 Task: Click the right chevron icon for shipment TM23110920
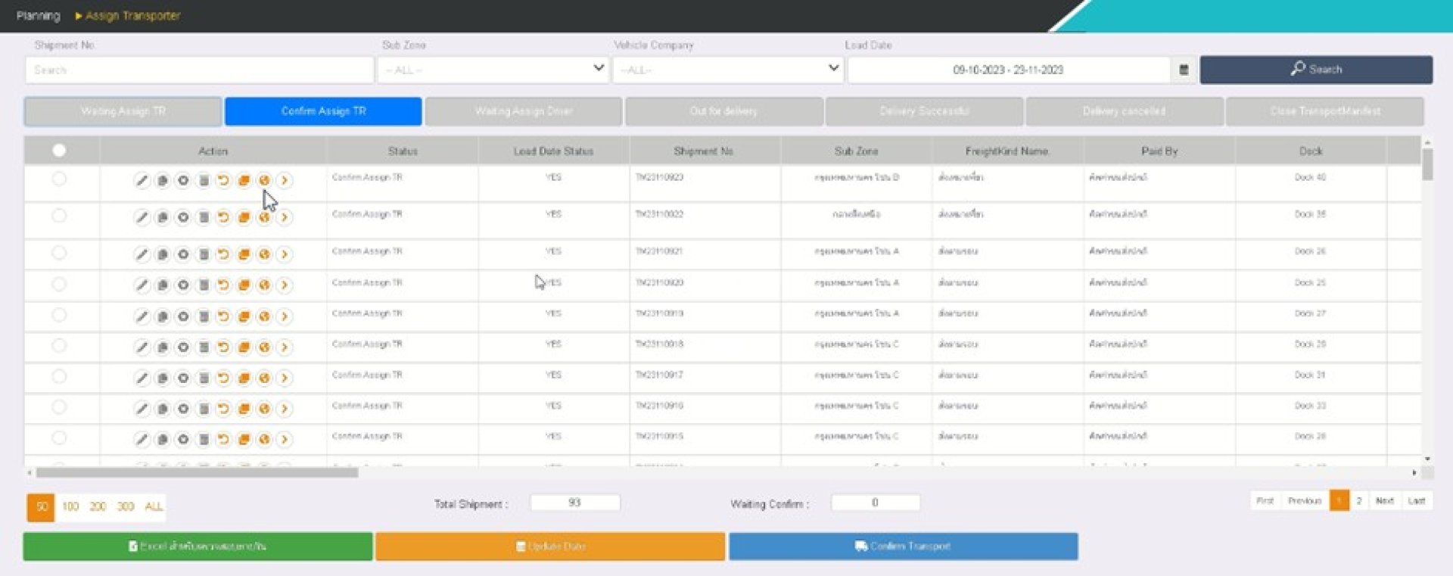285,285
